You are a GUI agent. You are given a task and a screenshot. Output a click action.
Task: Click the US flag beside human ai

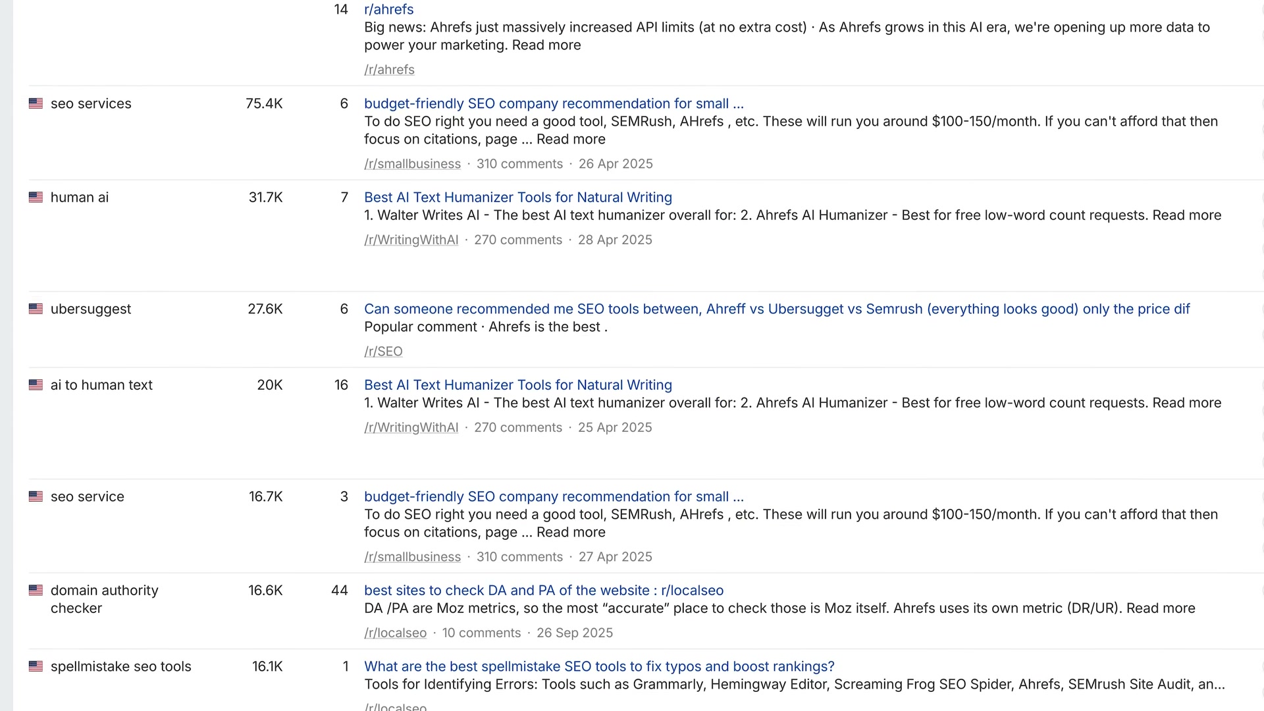[36, 197]
